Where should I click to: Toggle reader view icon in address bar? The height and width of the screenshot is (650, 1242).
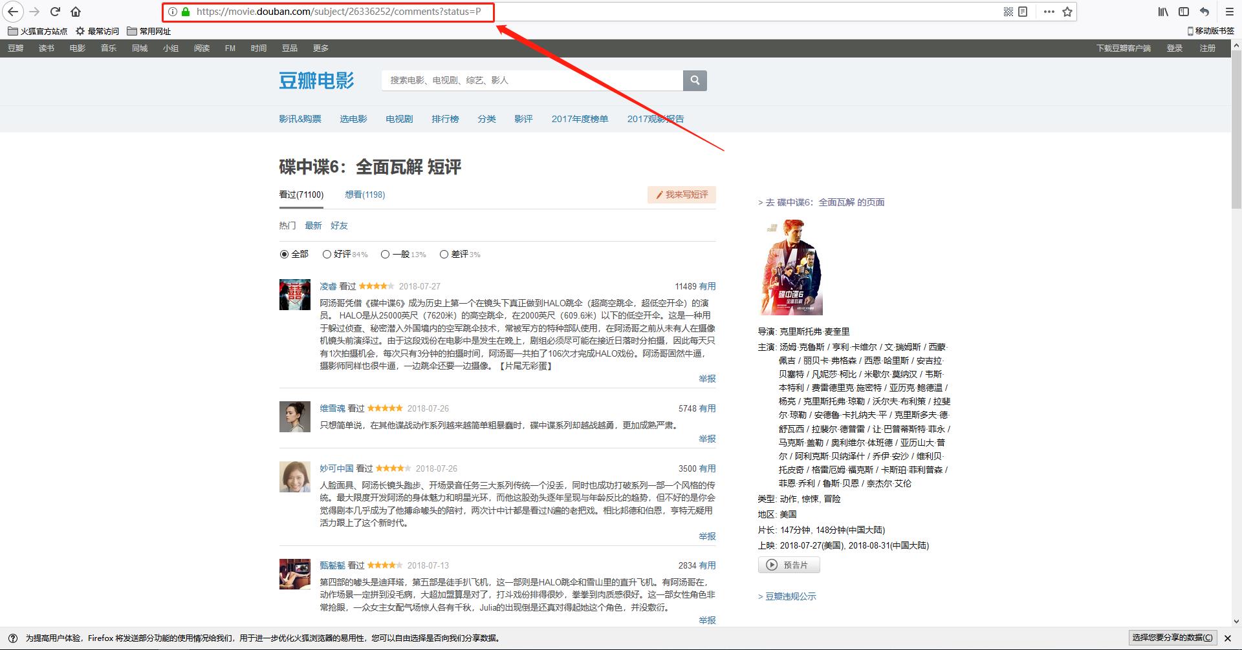point(1023,12)
